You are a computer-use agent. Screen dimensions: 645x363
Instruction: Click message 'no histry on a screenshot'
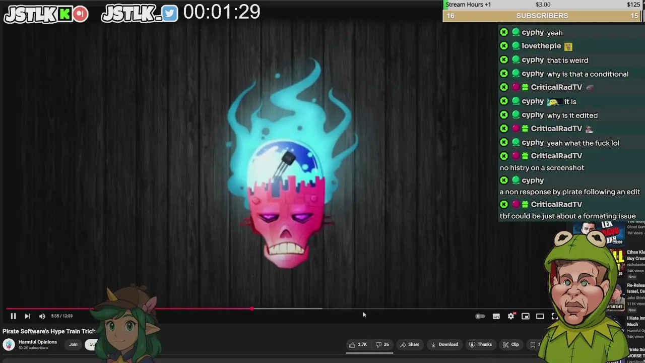(x=542, y=168)
